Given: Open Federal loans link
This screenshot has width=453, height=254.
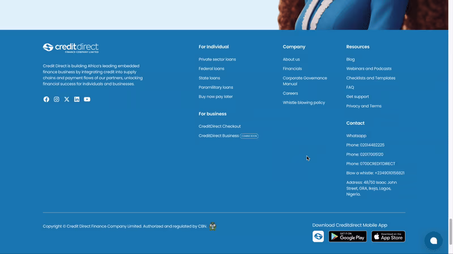Looking at the screenshot, I should pos(211,68).
